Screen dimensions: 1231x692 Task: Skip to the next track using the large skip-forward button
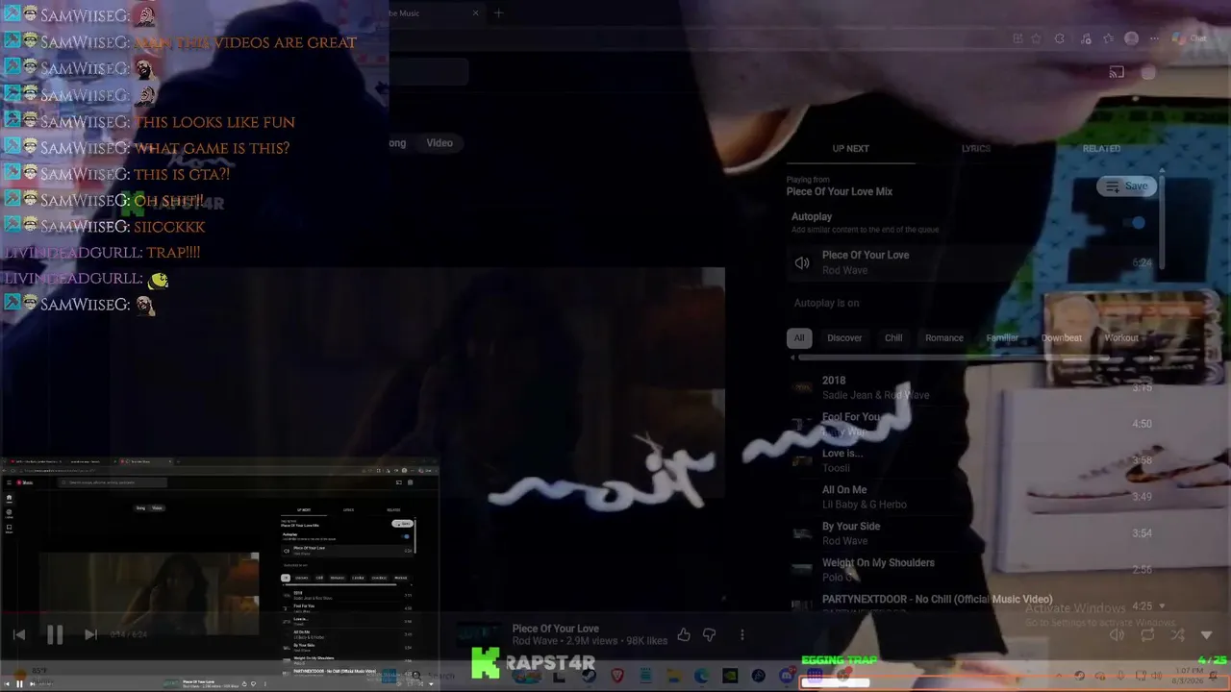click(90, 634)
